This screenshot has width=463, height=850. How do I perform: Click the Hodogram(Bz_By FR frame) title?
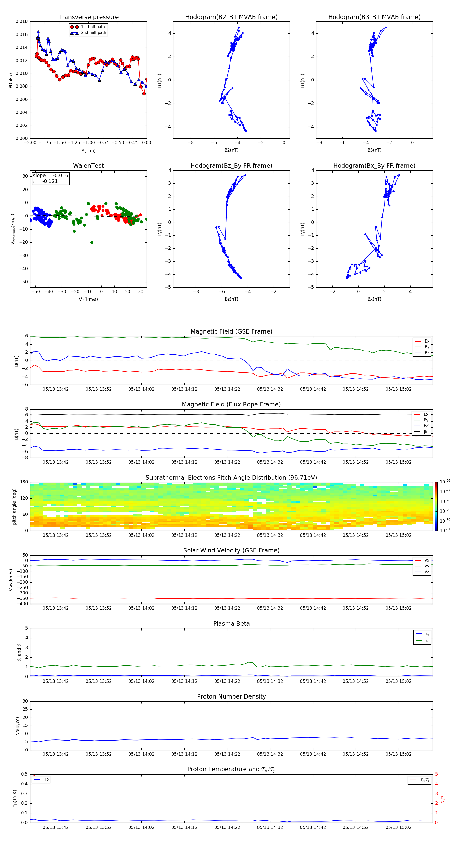pyautogui.click(x=231, y=166)
